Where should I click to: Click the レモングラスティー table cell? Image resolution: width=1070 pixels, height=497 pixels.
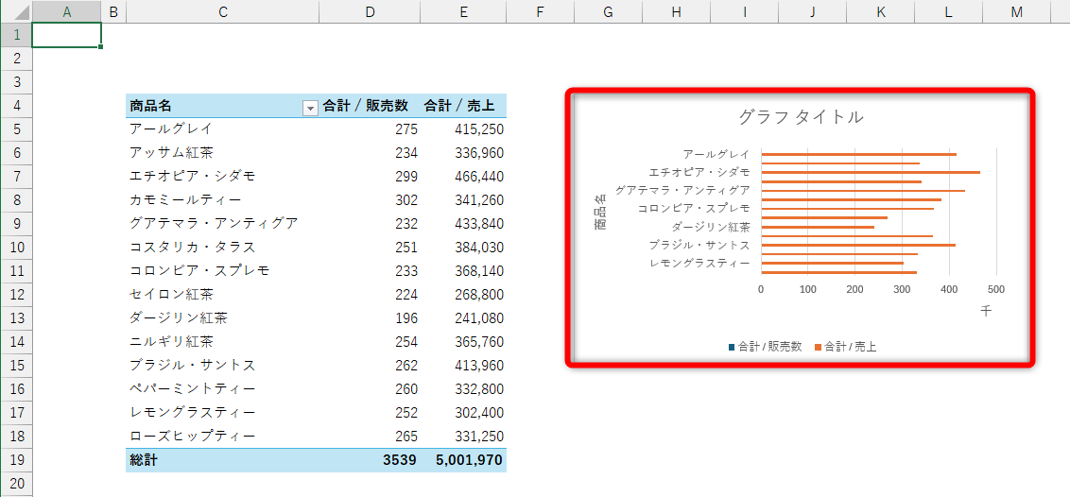click(223, 413)
